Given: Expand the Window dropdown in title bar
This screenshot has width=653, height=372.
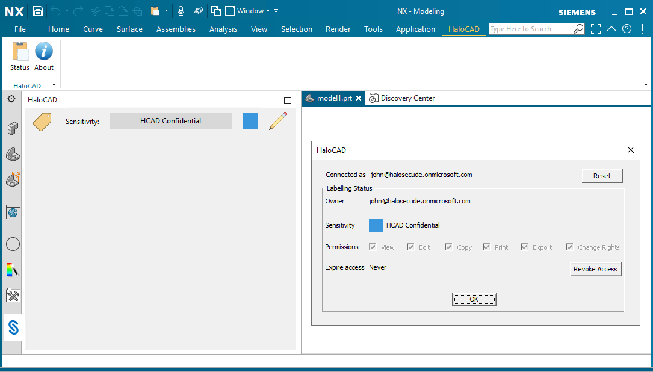Looking at the screenshot, I should (x=268, y=11).
